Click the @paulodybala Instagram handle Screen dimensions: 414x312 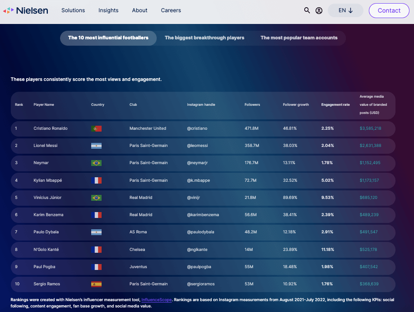(x=200, y=232)
